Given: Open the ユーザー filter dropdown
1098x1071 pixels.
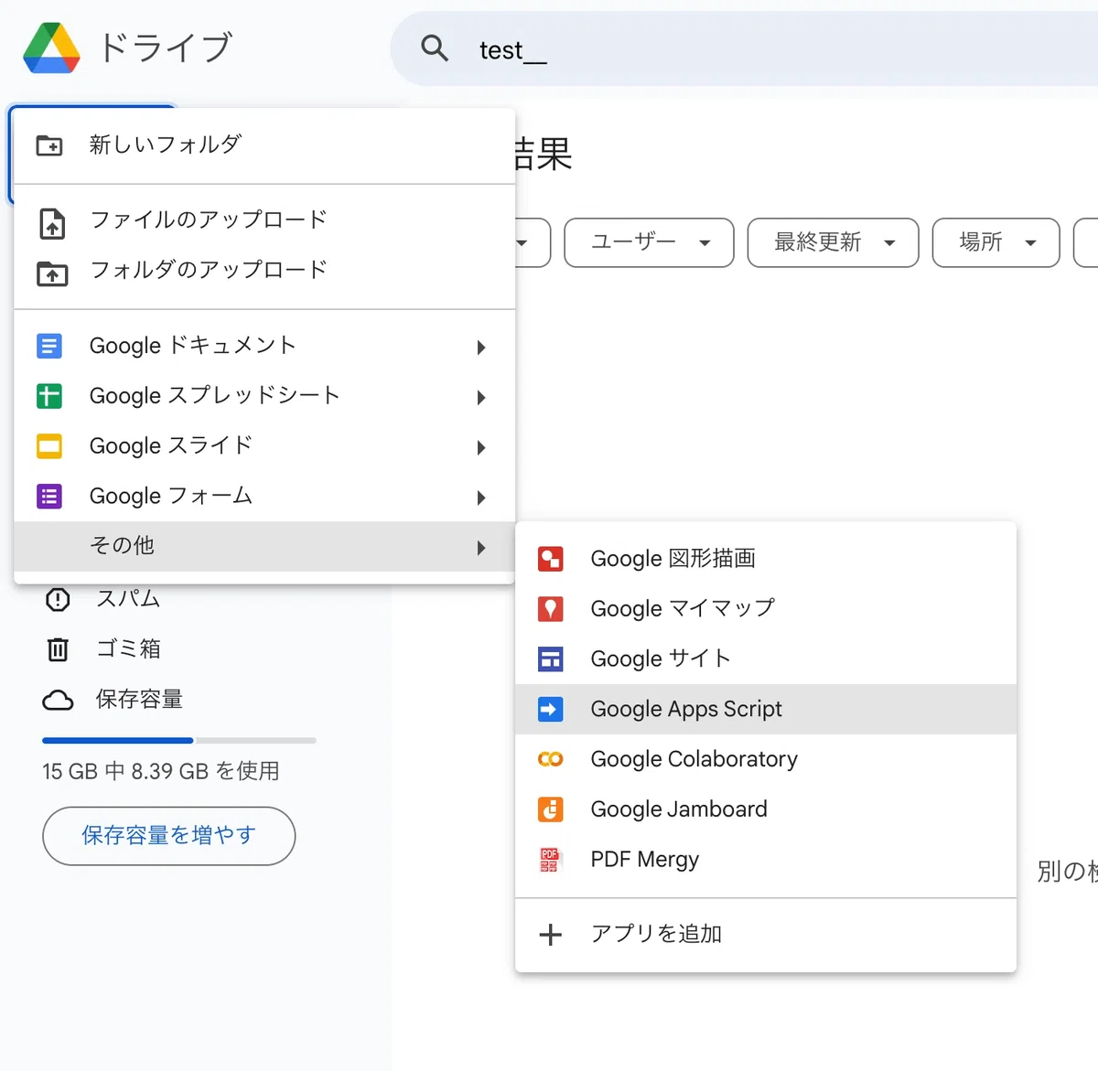Looking at the screenshot, I should click(x=649, y=242).
